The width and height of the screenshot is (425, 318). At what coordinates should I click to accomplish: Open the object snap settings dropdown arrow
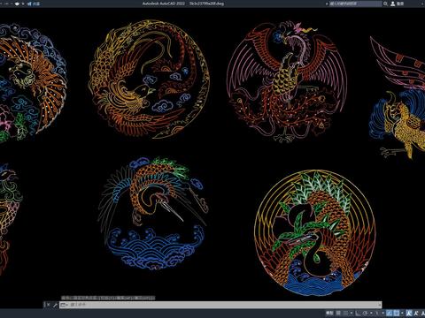pyautogui.click(x=402, y=313)
